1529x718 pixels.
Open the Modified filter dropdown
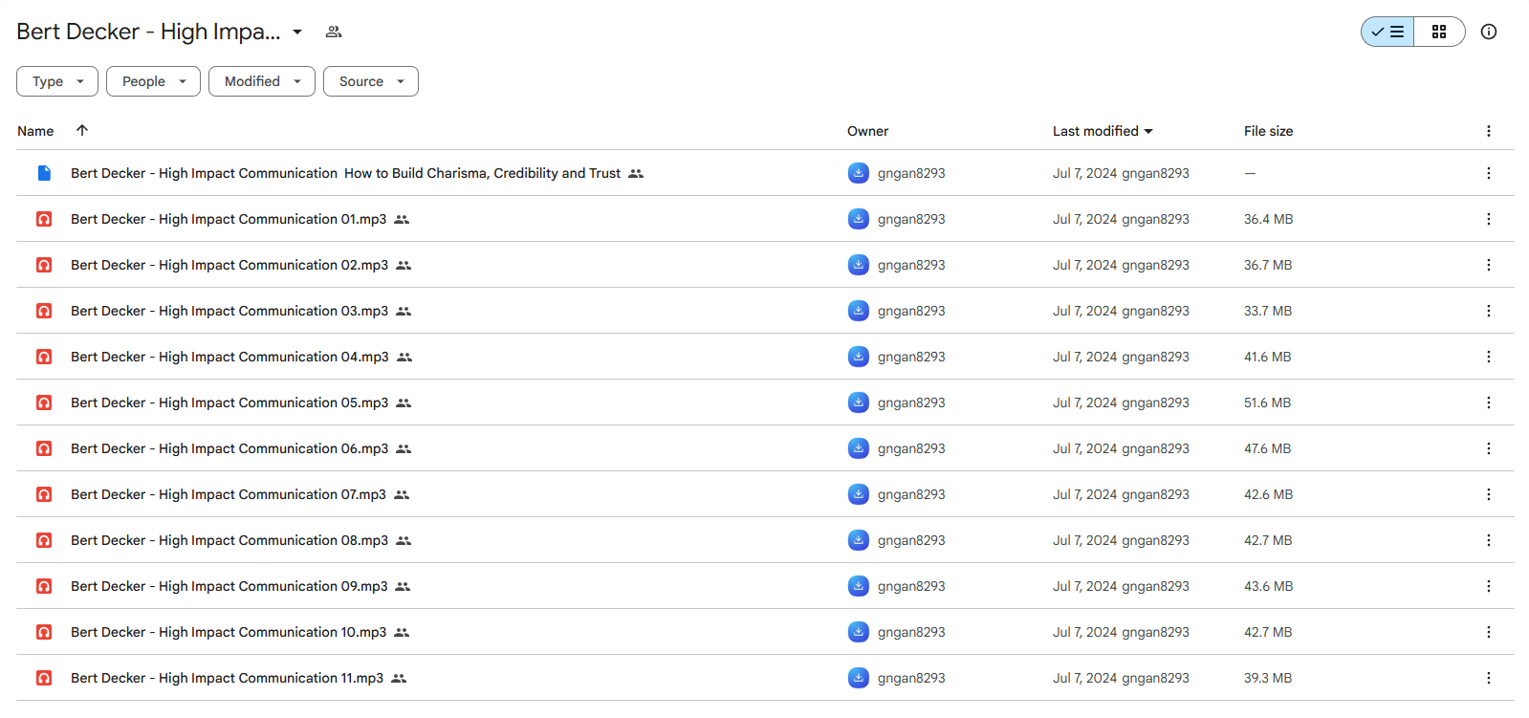(x=262, y=81)
